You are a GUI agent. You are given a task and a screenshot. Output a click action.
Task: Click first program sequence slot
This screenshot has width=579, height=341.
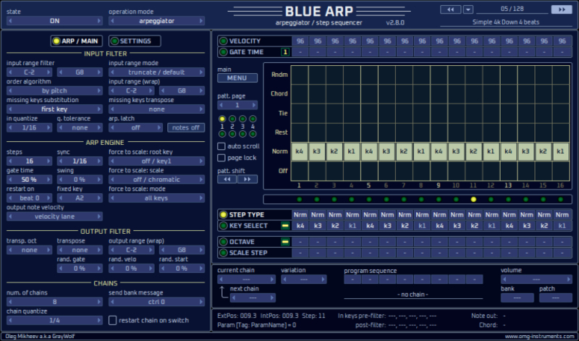[x=352, y=279]
